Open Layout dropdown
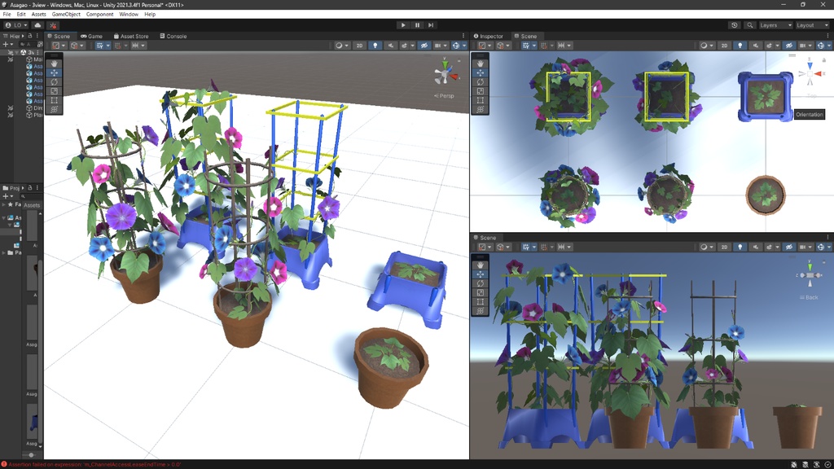Screen dimensions: 834x469 coord(812,25)
